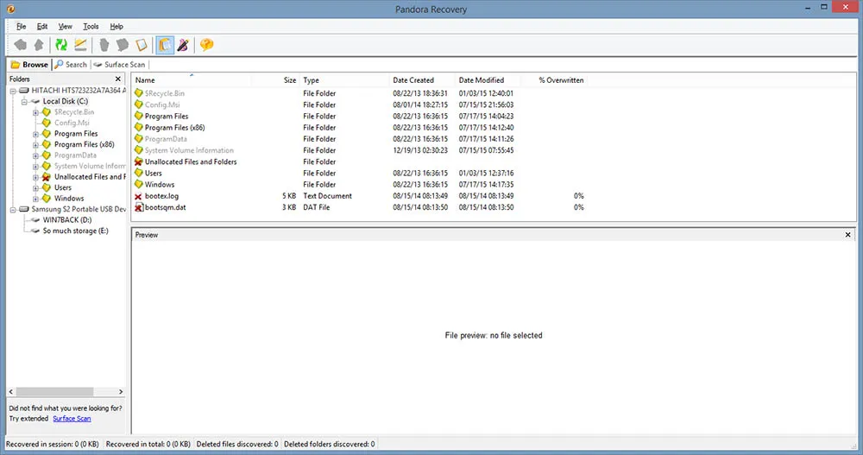Click the Windows folder icon in folders tree

[47, 199]
